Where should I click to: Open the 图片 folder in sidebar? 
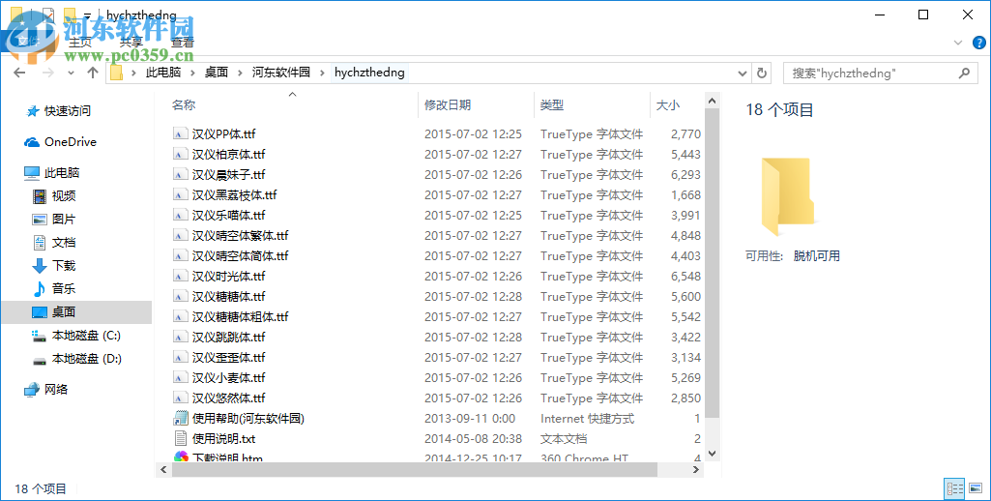coord(54,219)
